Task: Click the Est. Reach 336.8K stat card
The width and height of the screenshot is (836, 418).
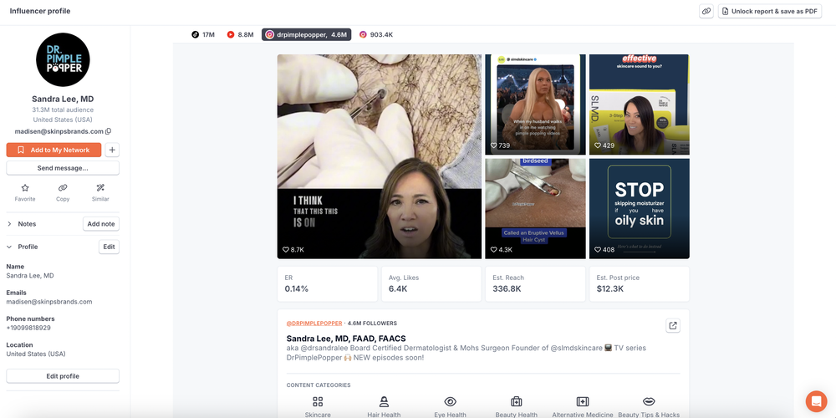Action: coord(535,283)
